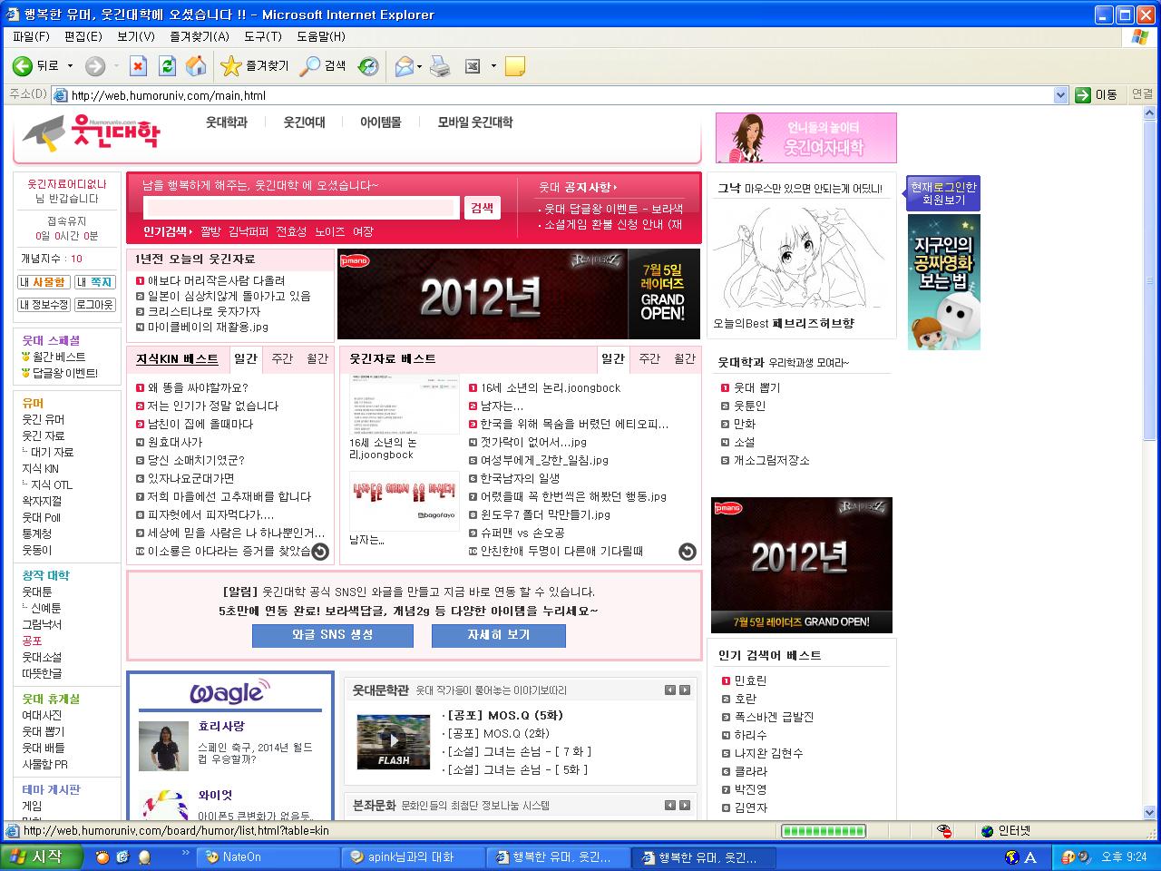Open the 왜 똥을 싸야할까요? post link
1161x871 pixels.
(x=198, y=388)
